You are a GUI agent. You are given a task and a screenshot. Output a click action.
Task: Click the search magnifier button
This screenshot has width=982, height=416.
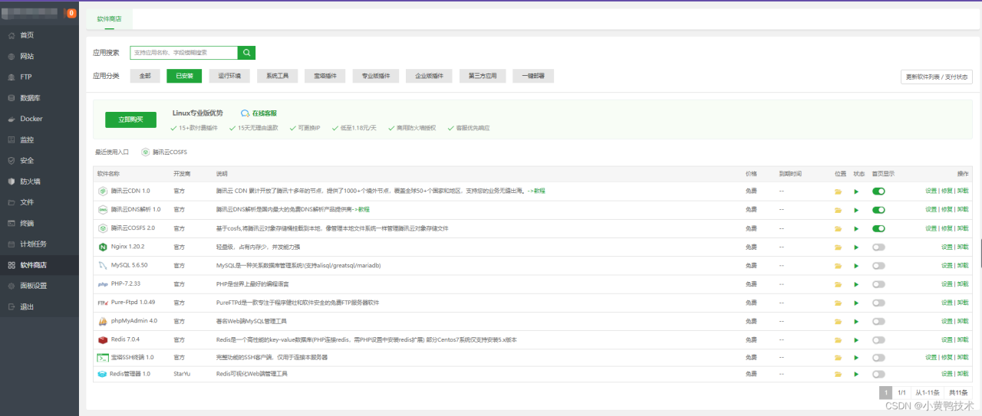[x=246, y=53]
